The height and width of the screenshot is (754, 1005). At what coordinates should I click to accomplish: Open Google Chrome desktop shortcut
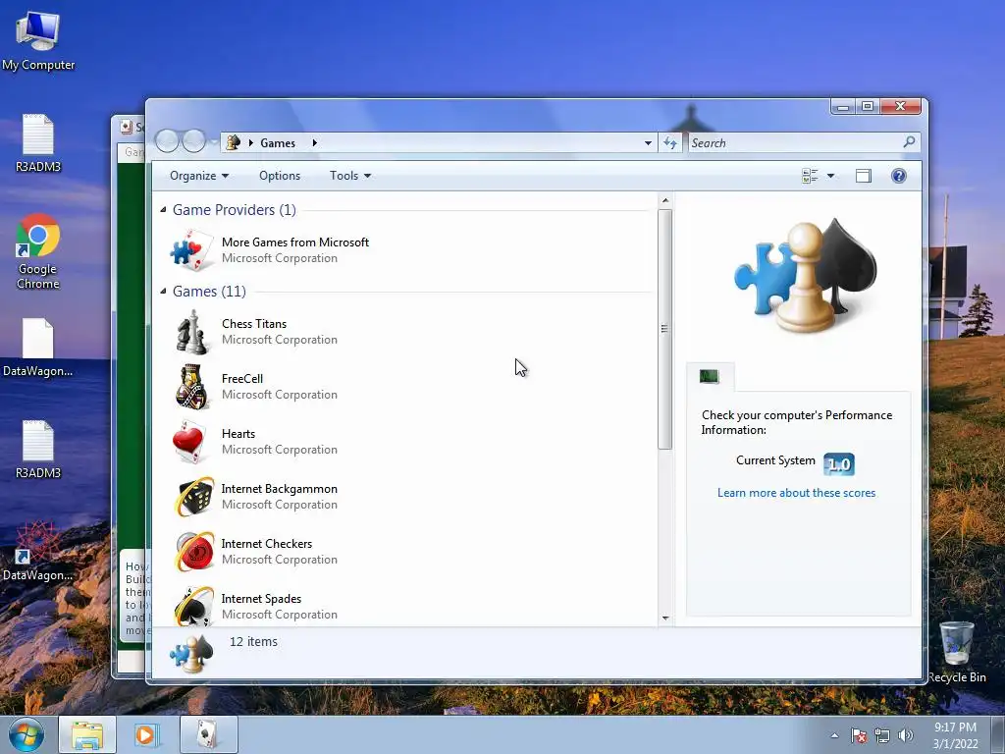(x=38, y=251)
